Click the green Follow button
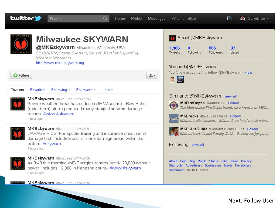Image resolution: width=277 pixels, height=208 pixels. coord(21,75)
